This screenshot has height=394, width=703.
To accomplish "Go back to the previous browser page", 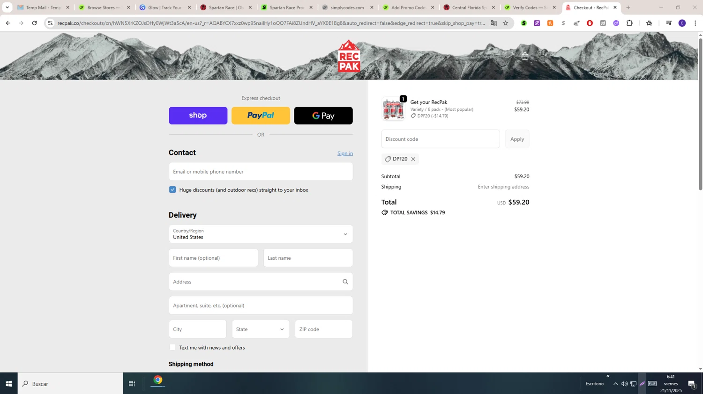I will pos(8,23).
